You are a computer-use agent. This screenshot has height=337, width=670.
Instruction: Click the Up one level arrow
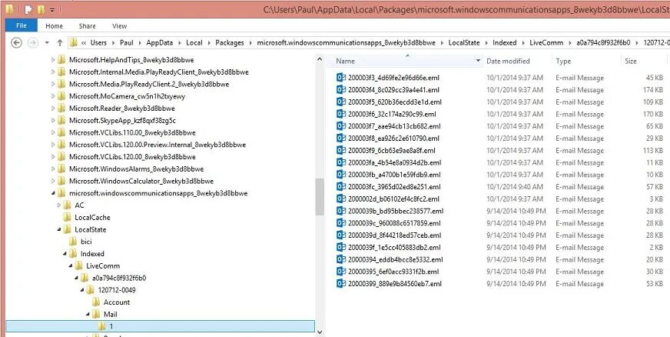pos(60,43)
